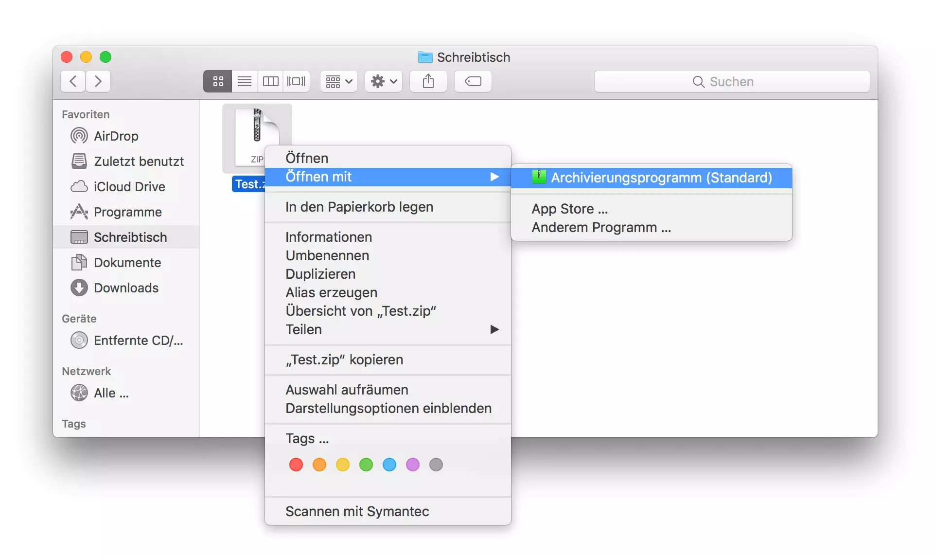935x557 pixels.
Task: Click the Schreibtisch folder icon in title bar
Action: pyautogui.click(x=425, y=57)
